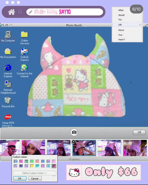Click the 19 photos count label
The width and height of the screenshot is (148, 185).
[74, 159]
